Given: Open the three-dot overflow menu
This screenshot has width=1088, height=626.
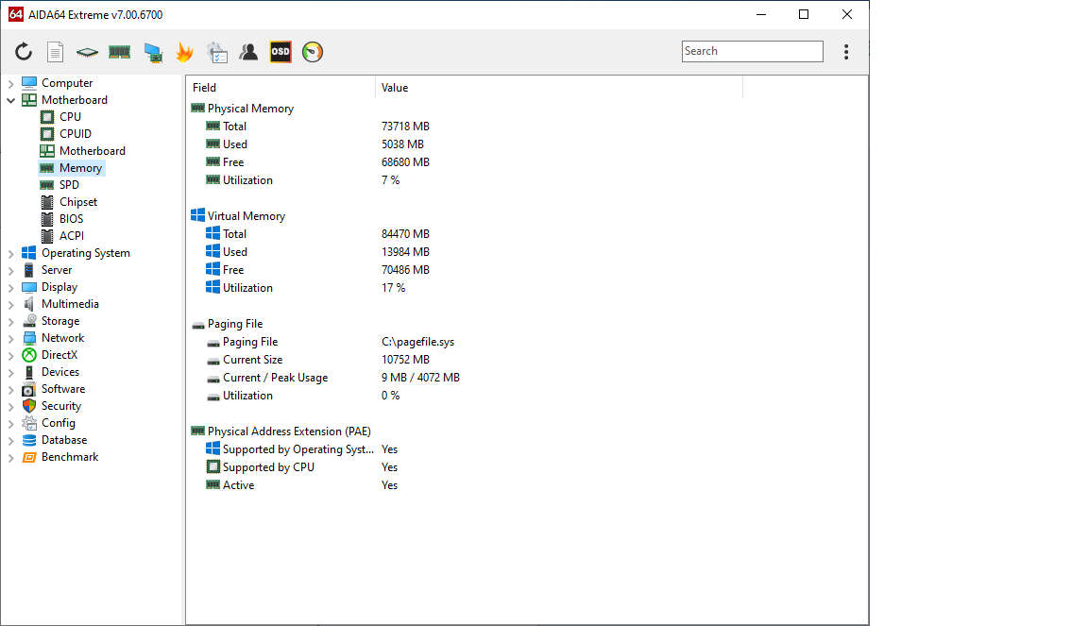Looking at the screenshot, I should (x=846, y=52).
